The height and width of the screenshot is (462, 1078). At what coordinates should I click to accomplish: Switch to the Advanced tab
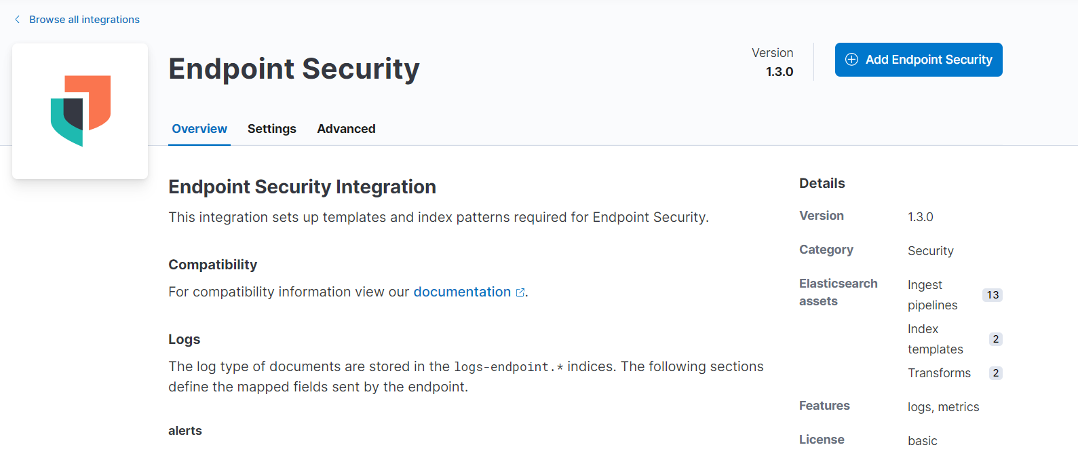tap(346, 129)
